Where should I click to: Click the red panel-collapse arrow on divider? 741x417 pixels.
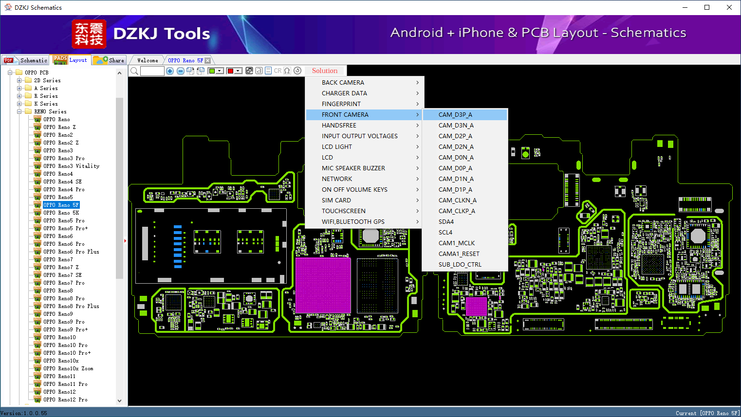coord(126,240)
